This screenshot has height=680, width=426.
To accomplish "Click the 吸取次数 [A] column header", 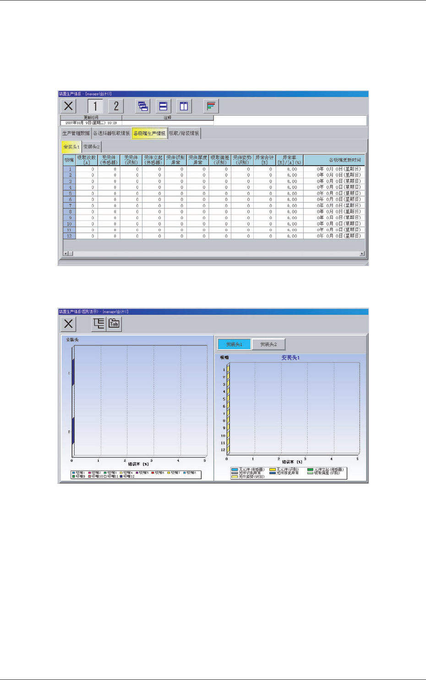I will pyautogui.click(x=87, y=160).
